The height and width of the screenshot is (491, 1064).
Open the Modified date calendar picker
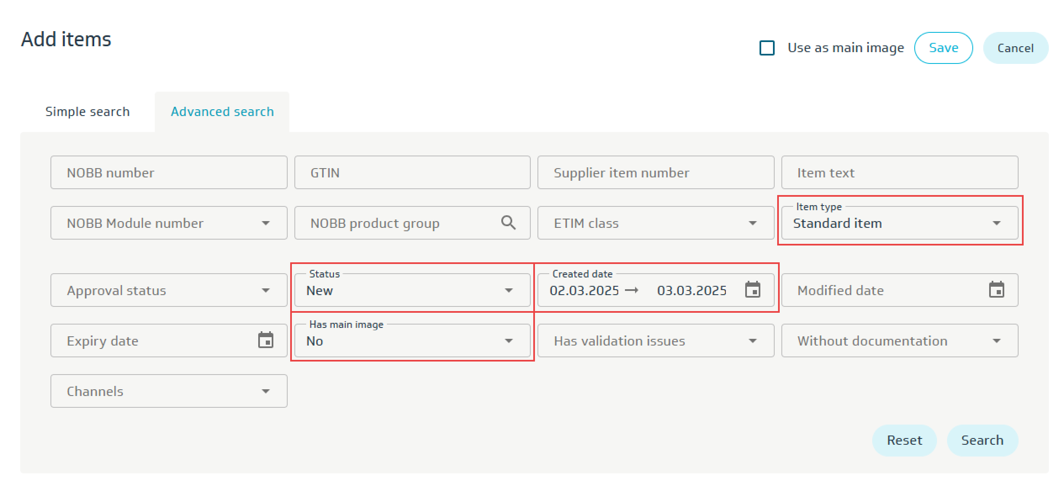(x=996, y=290)
